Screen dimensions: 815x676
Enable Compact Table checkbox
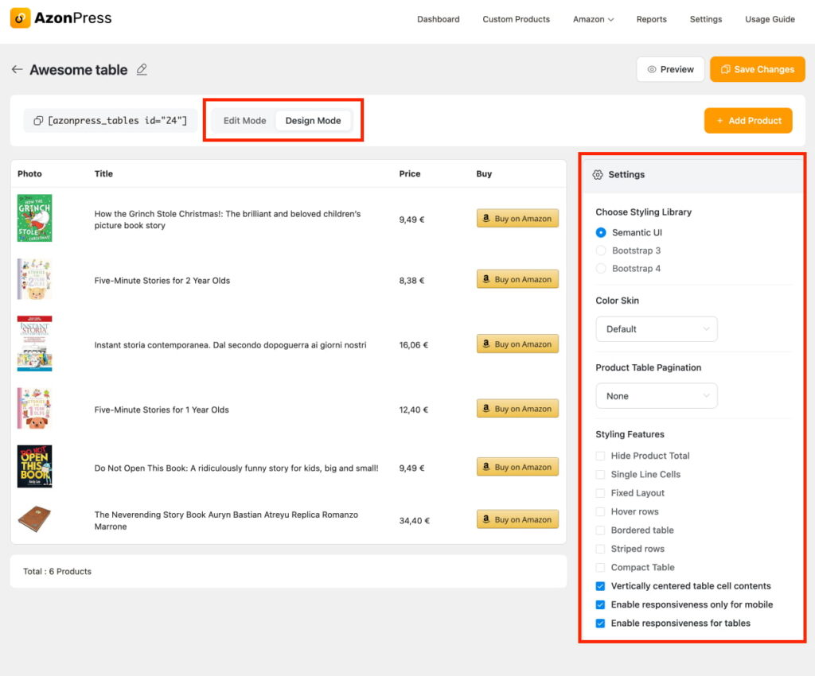coord(600,568)
